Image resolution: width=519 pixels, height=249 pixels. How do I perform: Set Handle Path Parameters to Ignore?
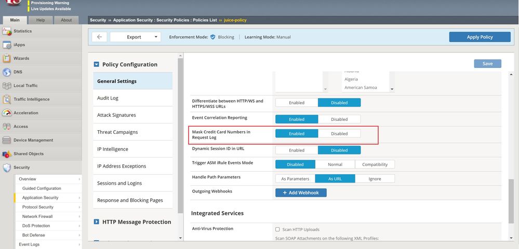375,178
